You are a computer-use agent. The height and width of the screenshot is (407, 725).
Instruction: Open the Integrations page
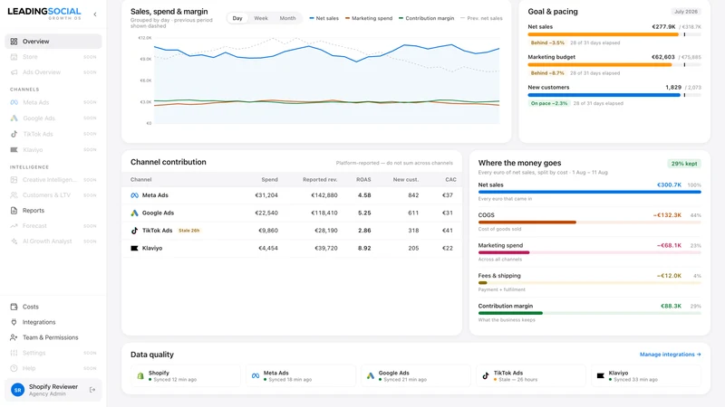coord(53,322)
